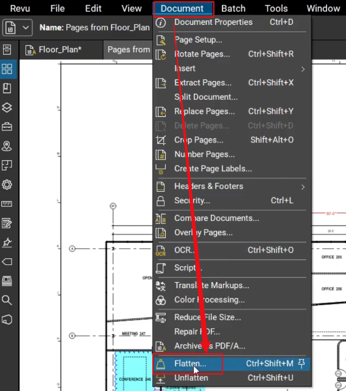Select Unflatten menu item
Screen dimensions: 346x391
[231, 378]
